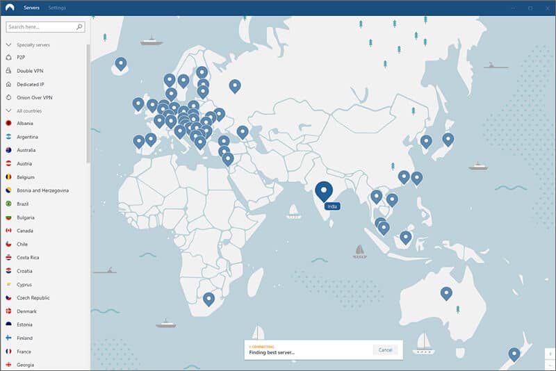556x371 pixels.
Task: Click the Brazil flag icon
Action: 9,204
